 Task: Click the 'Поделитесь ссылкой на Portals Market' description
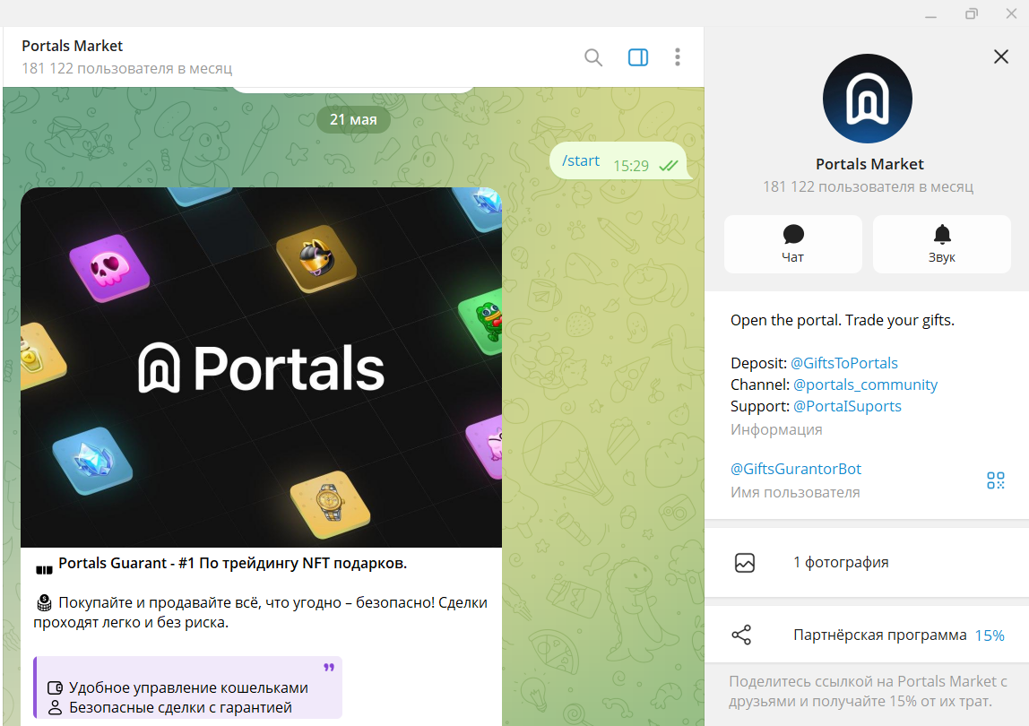(868, 691)
